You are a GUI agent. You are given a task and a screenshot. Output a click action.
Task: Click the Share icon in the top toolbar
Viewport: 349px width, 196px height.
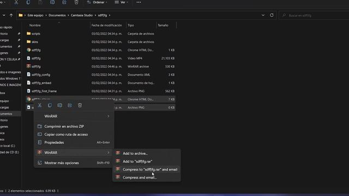[64, 2]
